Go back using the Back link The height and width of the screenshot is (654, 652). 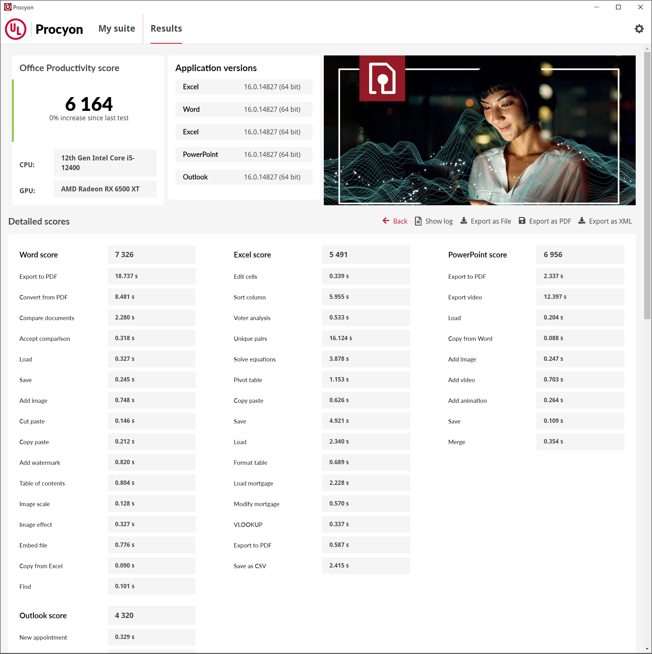click(400, 221)
